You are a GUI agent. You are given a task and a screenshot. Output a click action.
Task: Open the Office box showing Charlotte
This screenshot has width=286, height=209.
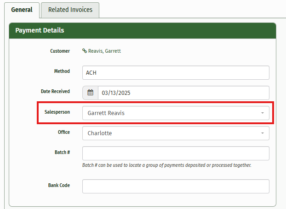(170, 133)
